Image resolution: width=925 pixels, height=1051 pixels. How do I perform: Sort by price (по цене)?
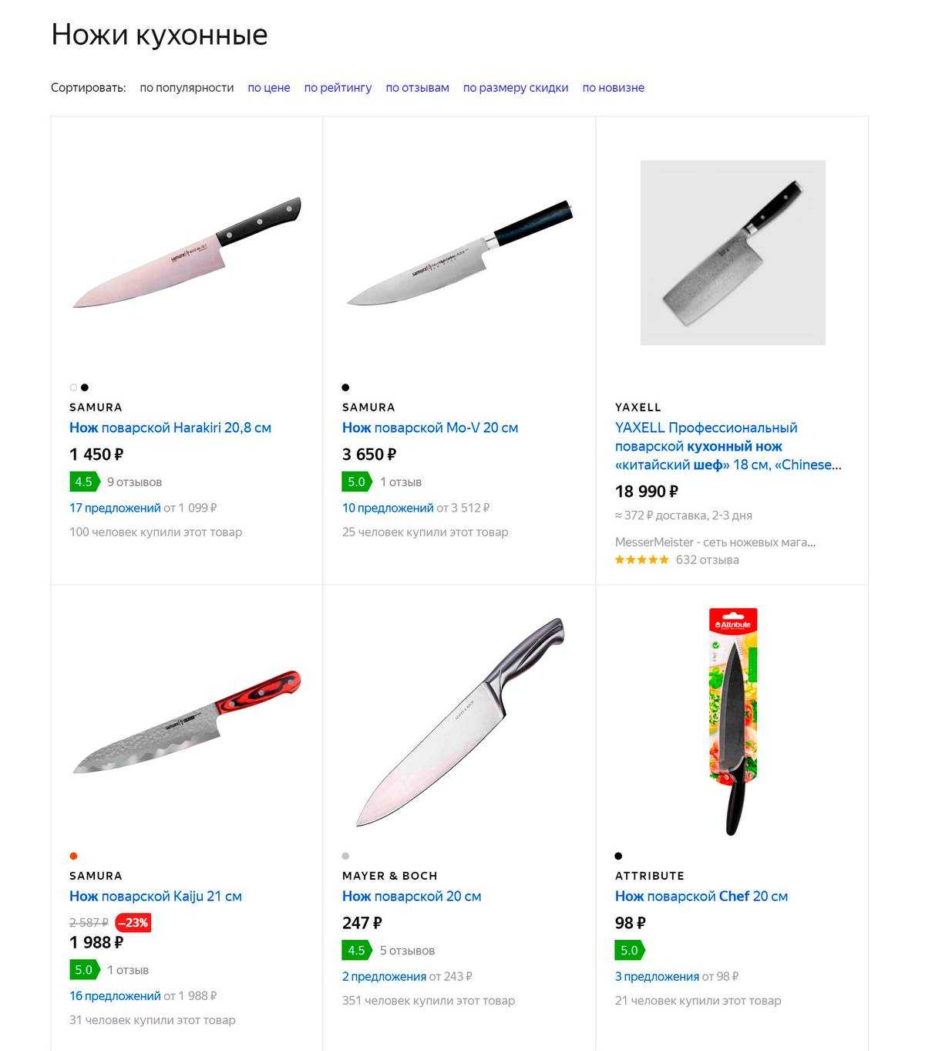coord(269,88)
